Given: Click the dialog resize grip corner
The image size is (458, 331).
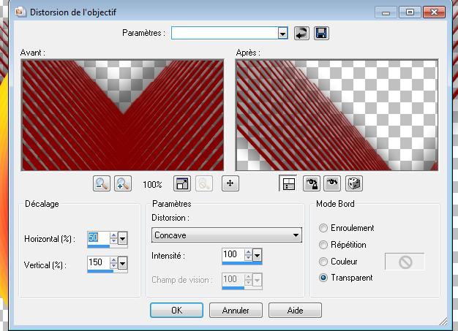Looking at the screenshot, I should (x=443, y=321).
